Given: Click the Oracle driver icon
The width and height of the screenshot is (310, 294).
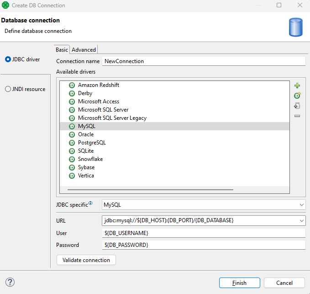Looking at the screenshot, I should [72, 134].
